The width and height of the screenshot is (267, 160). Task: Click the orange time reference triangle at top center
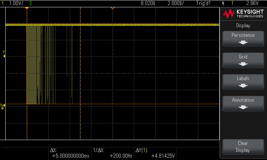point(112,8)
